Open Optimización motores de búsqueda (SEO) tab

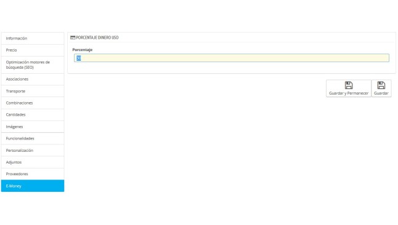(x=33, y=65)
